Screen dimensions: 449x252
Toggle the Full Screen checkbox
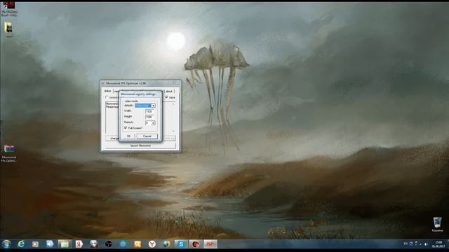coord(126,127)
